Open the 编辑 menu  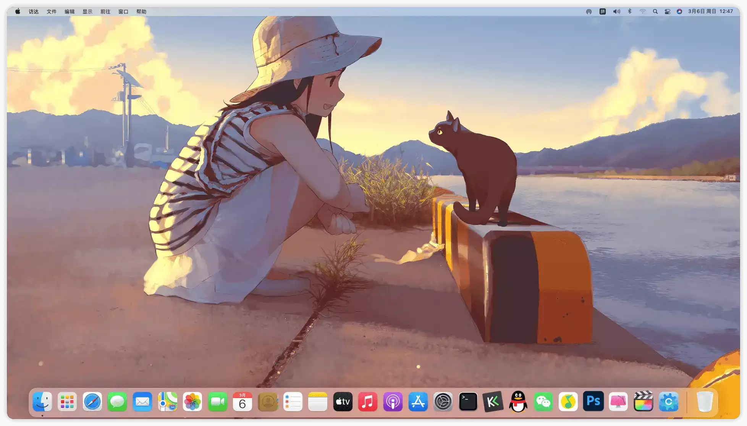pos(70,11)
